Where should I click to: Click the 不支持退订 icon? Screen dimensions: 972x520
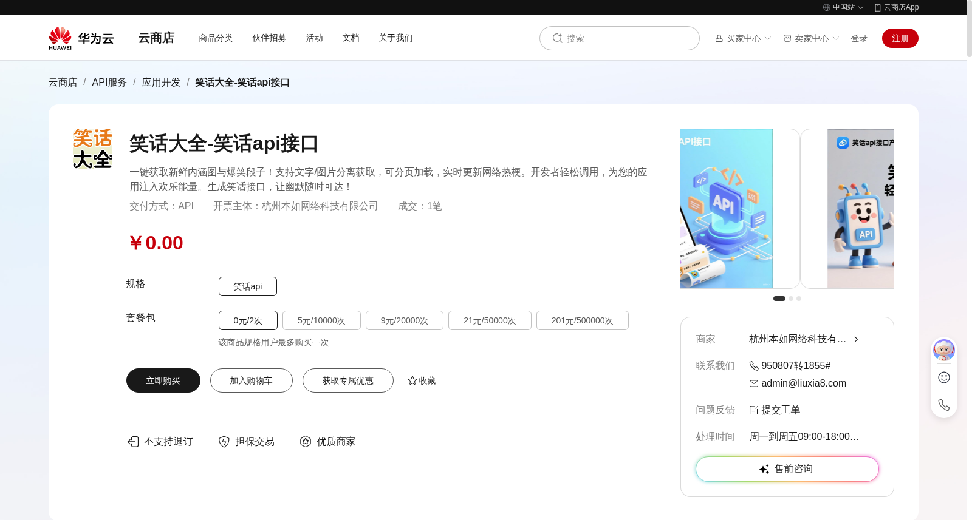(x=133, y=442)
